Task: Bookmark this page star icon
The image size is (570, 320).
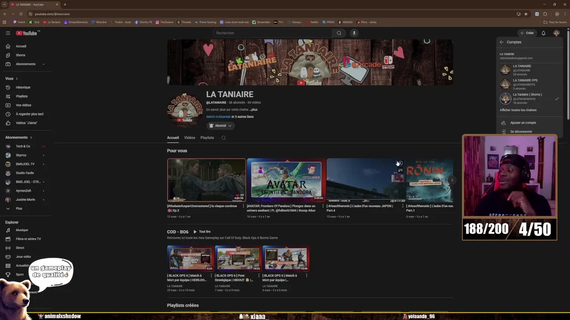Action: pos(526,14)
